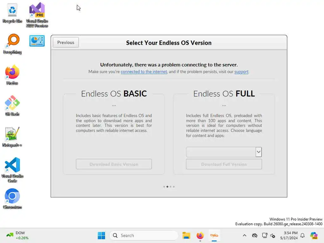Click the cloud sync tray icon
The height and width of the screenshot is (243, 324).
pyautogui.click(x=255, y=235)
